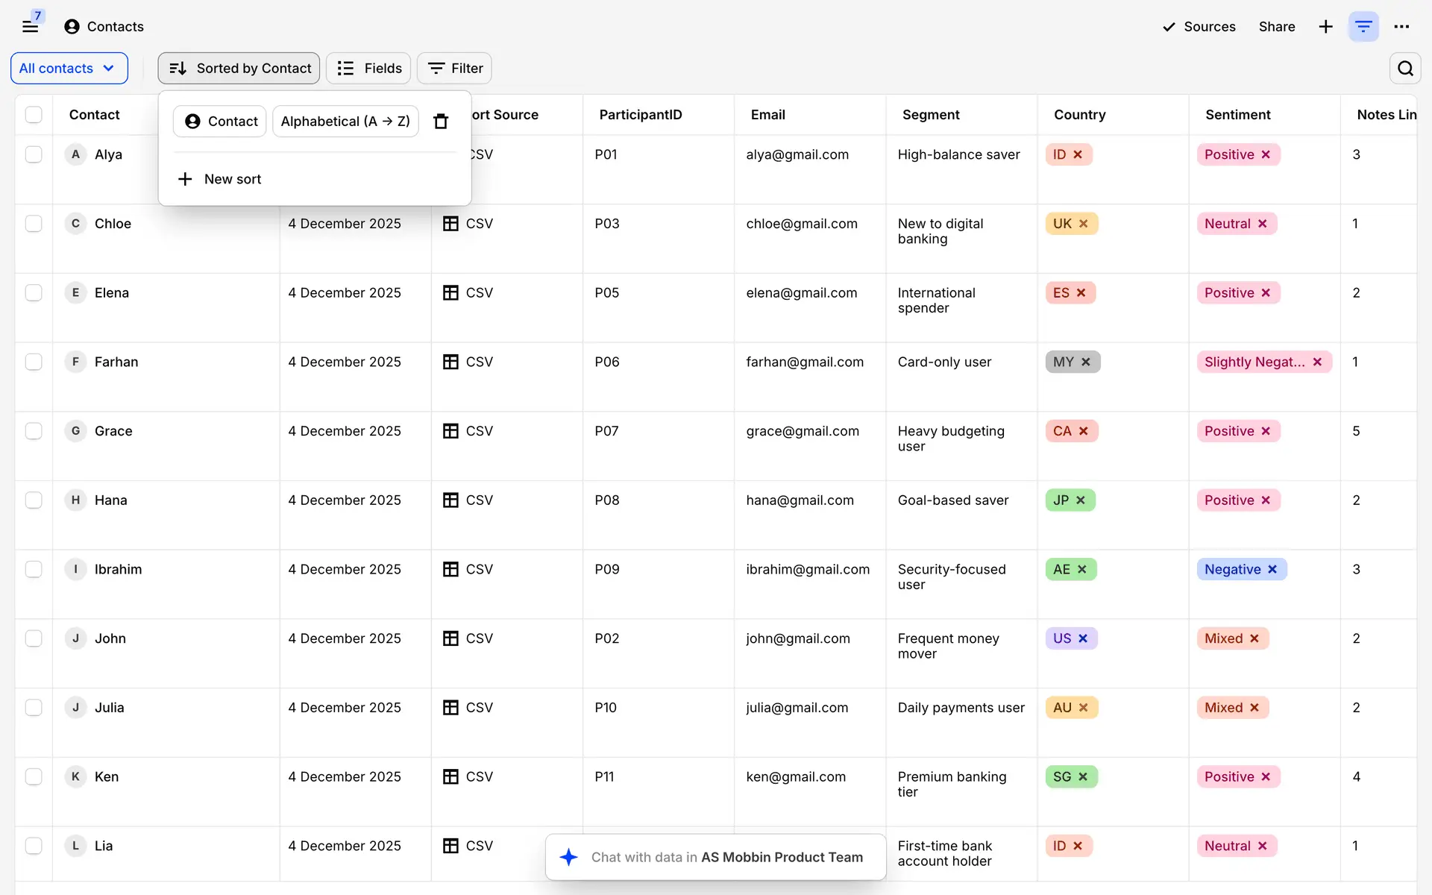Viewport: 1432px width, 895px height.
Task: Click the search magnifier icon
Action: tap(1405, 69)
